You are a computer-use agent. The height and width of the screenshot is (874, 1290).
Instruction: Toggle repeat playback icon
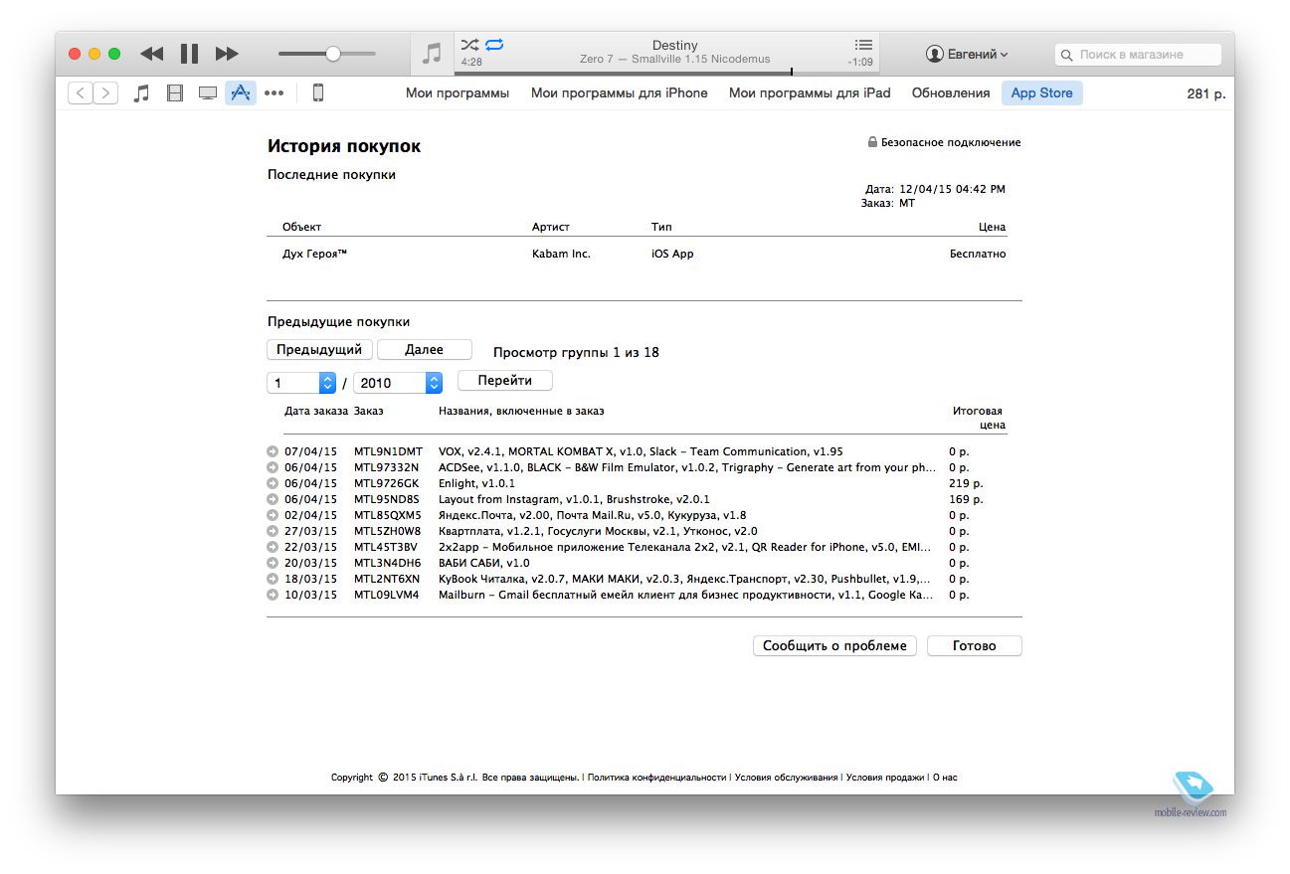click(x=494, y=45)
